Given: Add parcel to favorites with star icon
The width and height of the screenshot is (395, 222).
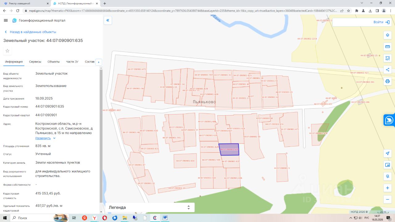Looking at the screenshot, I should coord(7,51).
